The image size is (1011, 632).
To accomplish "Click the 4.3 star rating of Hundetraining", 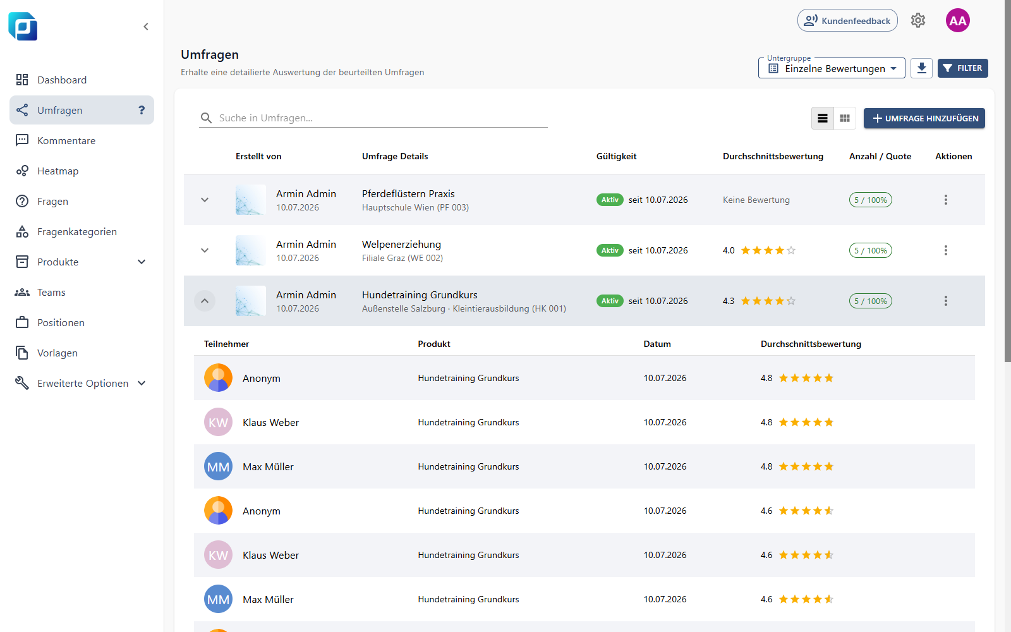I will [x=759, y=301].
